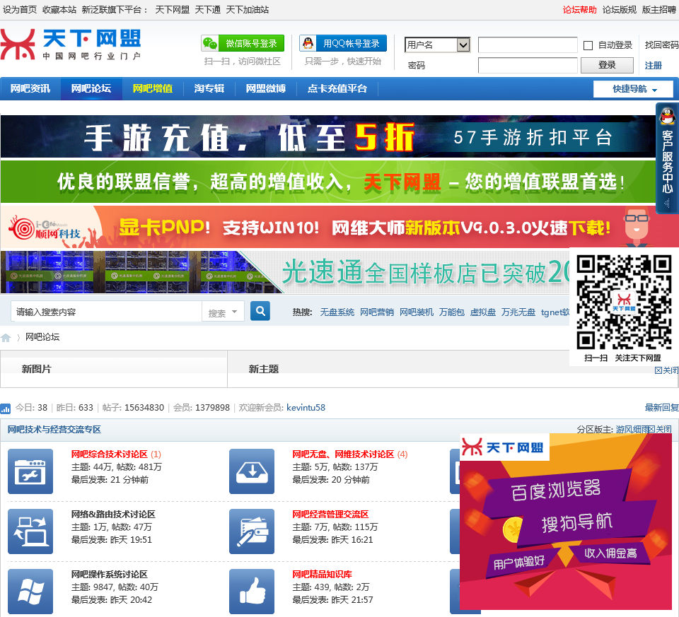Click the home icon in breadcrumb
The width and height of the screenshot is (679, 617).
pyautogui.click(x=6, y=338)
